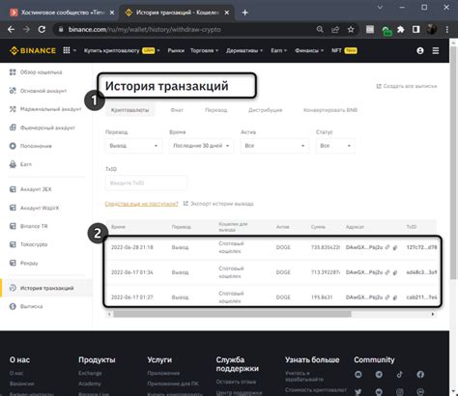
Task: Open Вакансии footer link
Action: [x=21, y=383]
